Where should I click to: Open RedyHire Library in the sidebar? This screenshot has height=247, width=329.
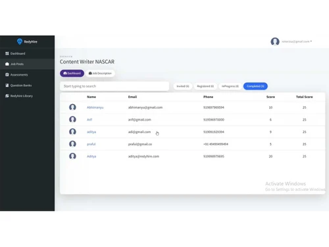pos(27,96)
